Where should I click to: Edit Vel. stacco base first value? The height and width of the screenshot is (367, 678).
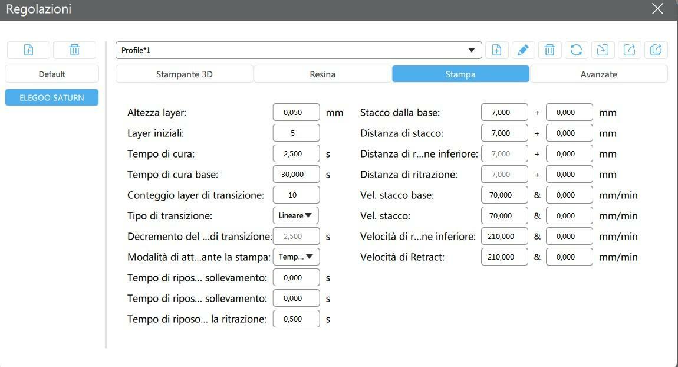[504, 195]
